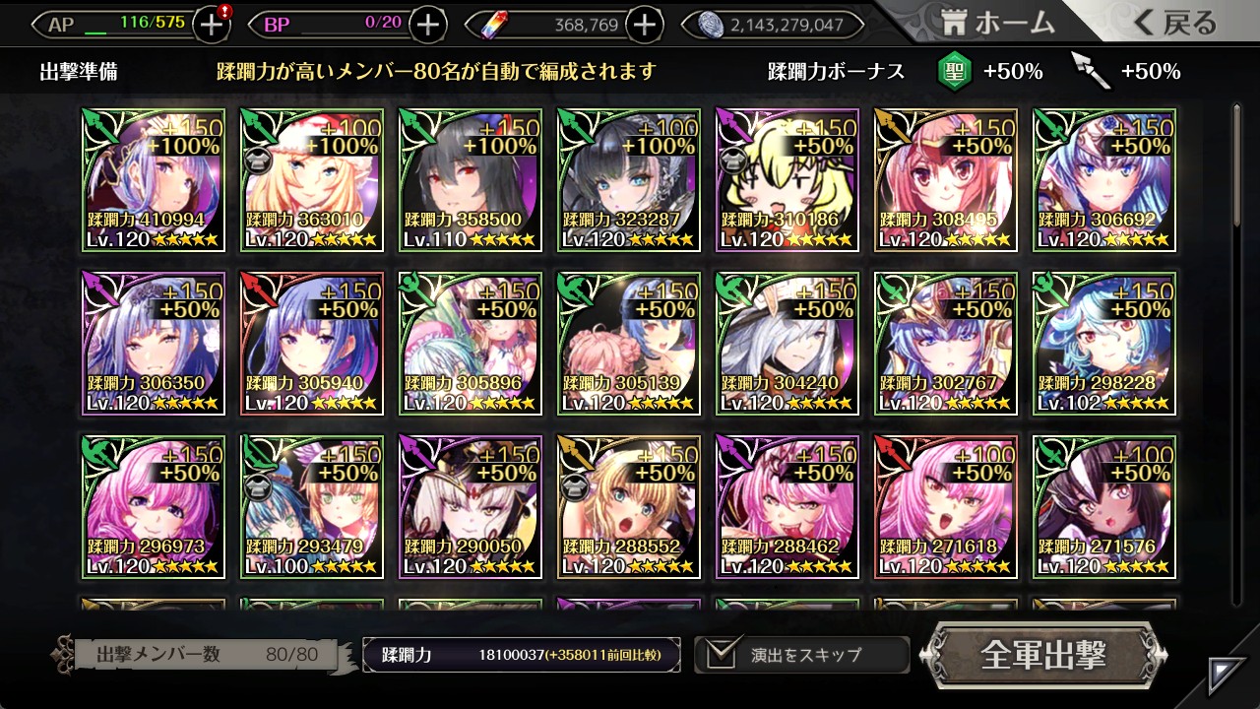Tap the 蹂躙力 18100037 total power field
This screenshot has width=1260, height=709.
pyautogui.click(x=522, y=655)
